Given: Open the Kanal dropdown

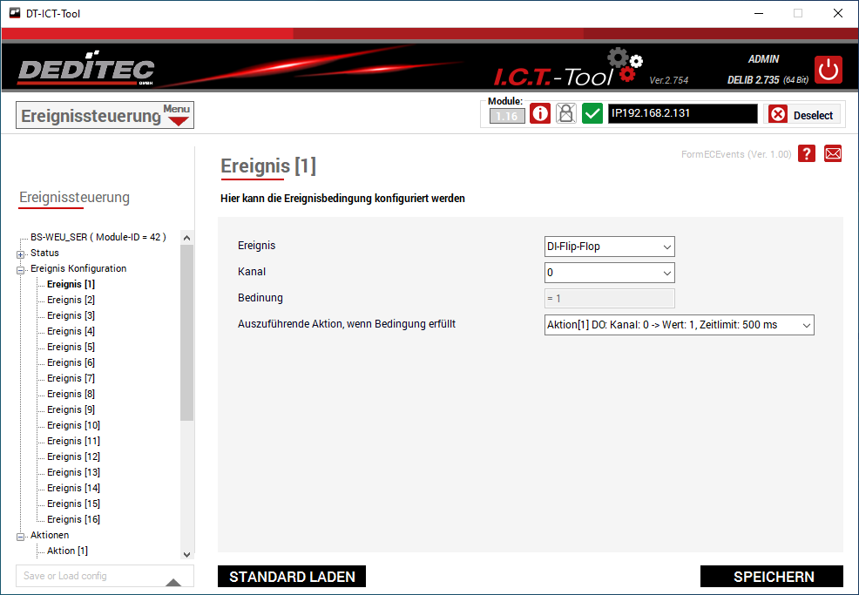Looking at the screenshot, I should 609,273.
